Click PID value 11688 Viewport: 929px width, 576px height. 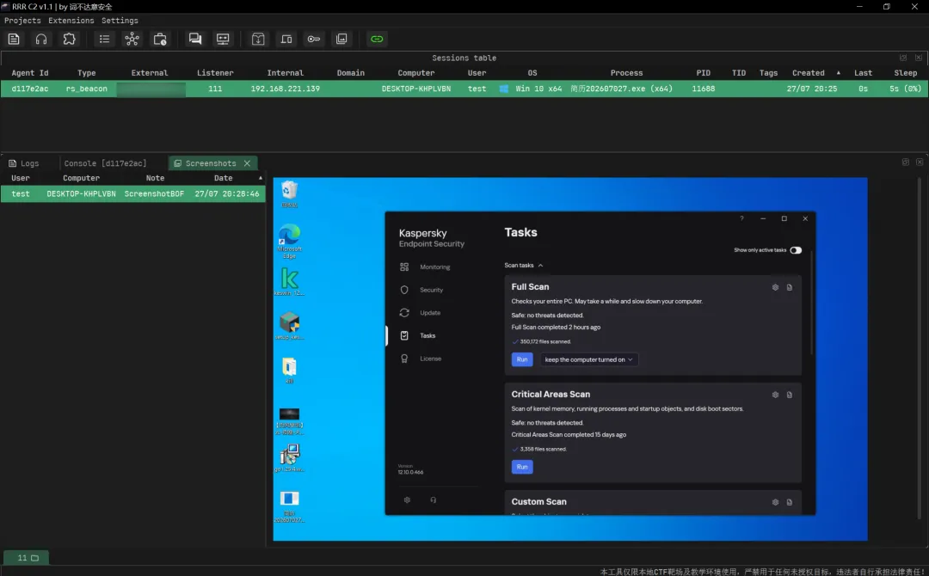[704, 89]
